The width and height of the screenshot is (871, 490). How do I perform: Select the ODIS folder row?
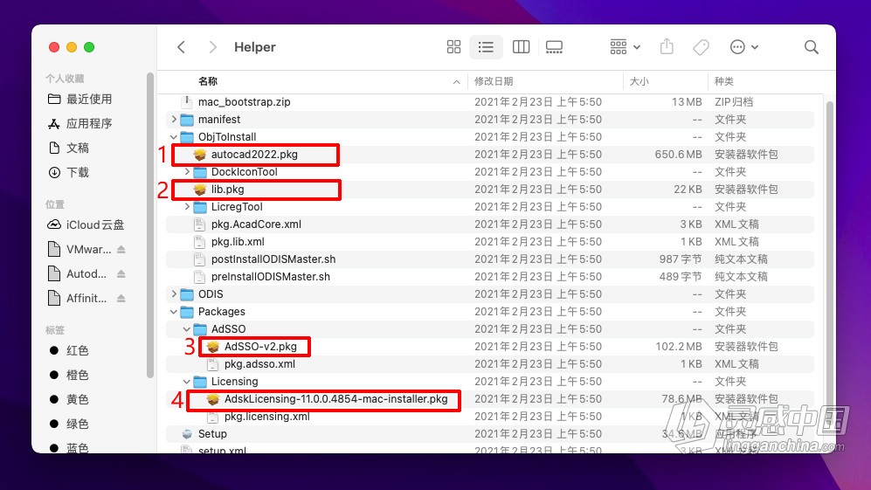pyautogui.click(x=490, y=293)
